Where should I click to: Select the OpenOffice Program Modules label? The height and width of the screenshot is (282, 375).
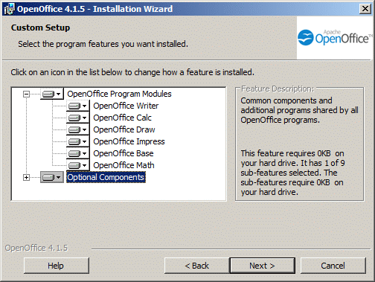[x=119, y=94]
